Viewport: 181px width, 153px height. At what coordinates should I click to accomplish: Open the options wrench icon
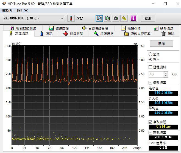[x=124, y=18]
